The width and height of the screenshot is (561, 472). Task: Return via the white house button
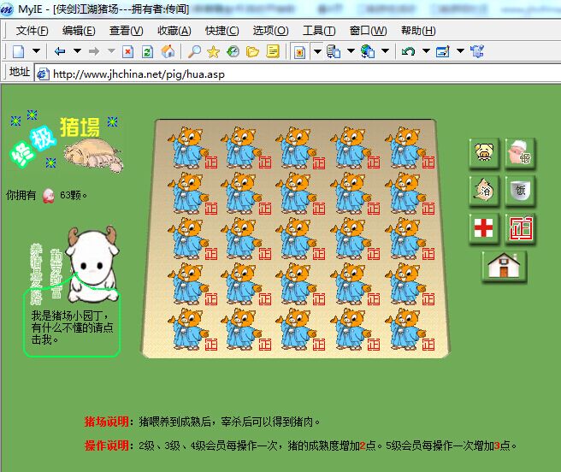coord(504,266)
